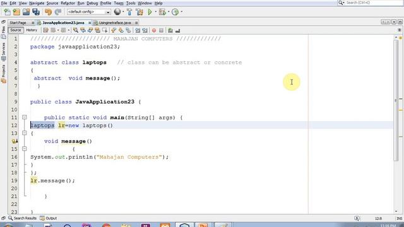Click the INS insert mode indicator
The width and height of the screenshot is (404, 227).
400,218
